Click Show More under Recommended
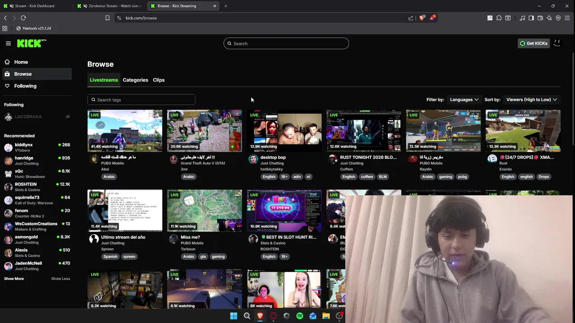The height and width of the screenshot is (323, 575). (x=14, y=279)
